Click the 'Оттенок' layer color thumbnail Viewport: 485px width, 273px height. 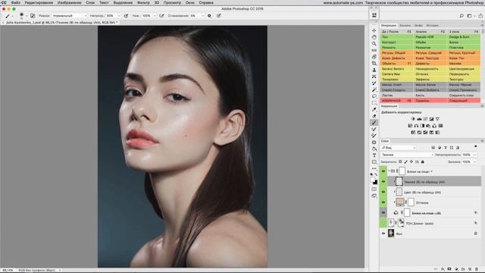400,202
